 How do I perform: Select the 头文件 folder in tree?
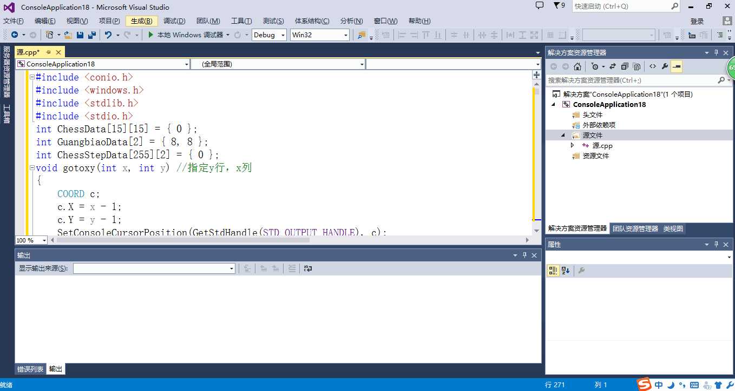(x=592, y=114)
